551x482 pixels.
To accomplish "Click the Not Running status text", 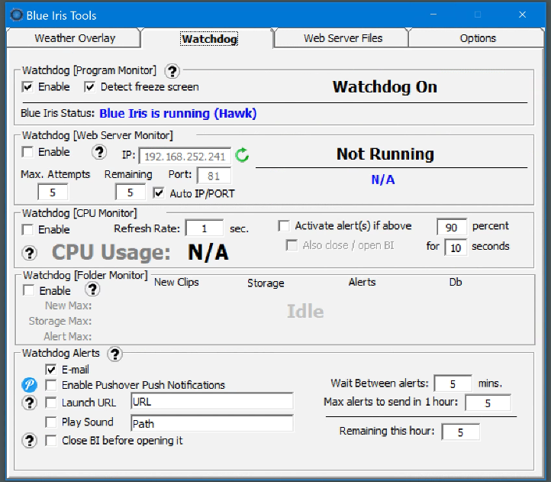I will (385, 154).
